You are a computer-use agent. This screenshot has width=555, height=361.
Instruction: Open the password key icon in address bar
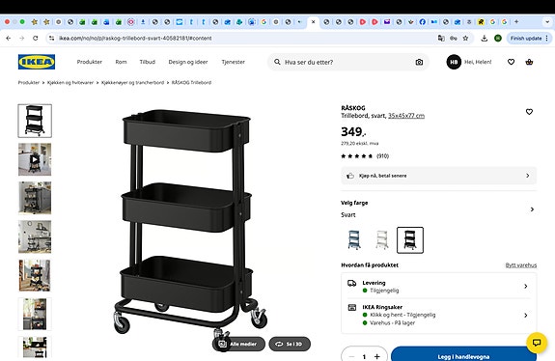pos(454,39)
